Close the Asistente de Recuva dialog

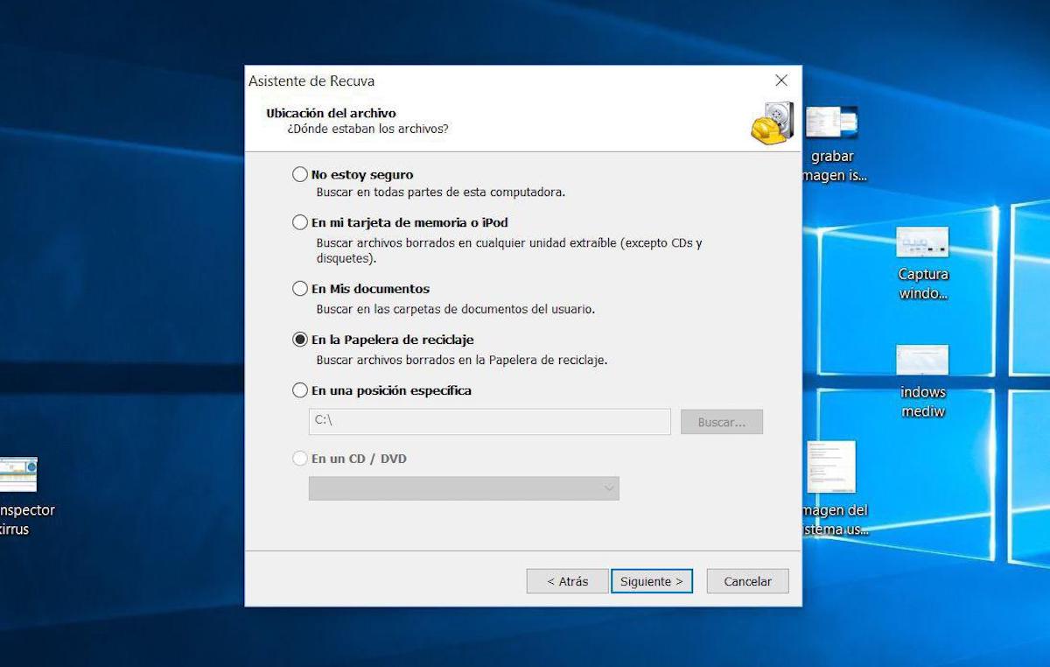pos(781,81)
